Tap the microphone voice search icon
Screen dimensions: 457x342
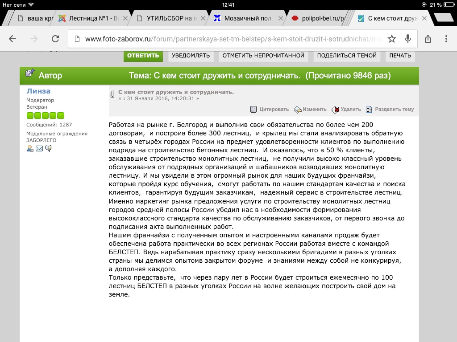pos(407,39)
